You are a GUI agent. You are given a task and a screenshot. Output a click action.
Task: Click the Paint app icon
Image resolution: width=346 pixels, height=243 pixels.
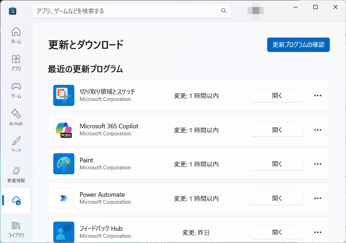(x=64, y=164)
